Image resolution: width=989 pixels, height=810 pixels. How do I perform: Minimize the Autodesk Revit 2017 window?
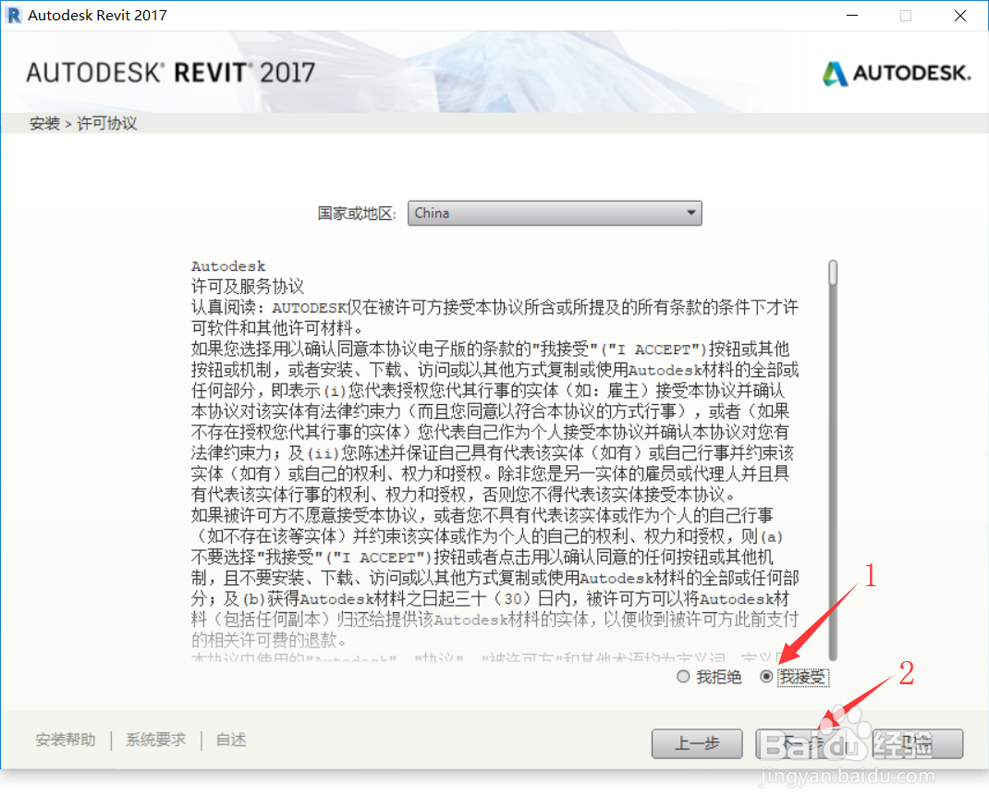852,15
